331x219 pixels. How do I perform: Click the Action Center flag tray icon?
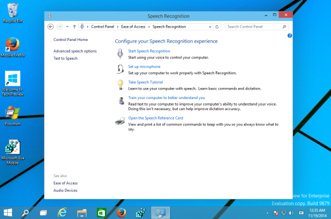pyautogui.click(x=275, y=213)
